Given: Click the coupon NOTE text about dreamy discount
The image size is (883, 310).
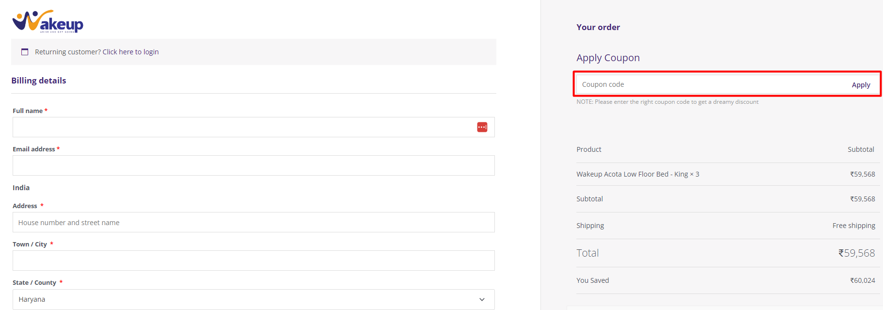Looking at the screenshot, I should point(667,102).
